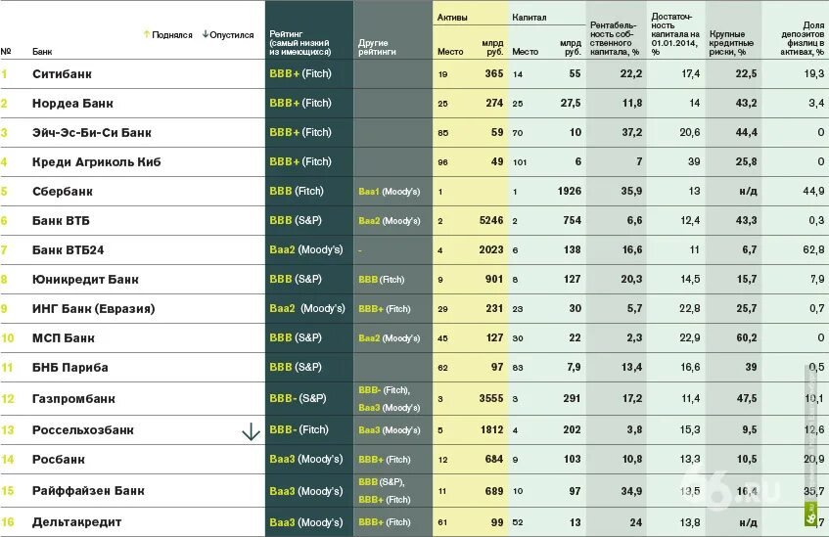Click credit risk 60,2 for МСП Банк
This screenshot has width=829, height=537.
pyautogui.click(x=746, y=337)
